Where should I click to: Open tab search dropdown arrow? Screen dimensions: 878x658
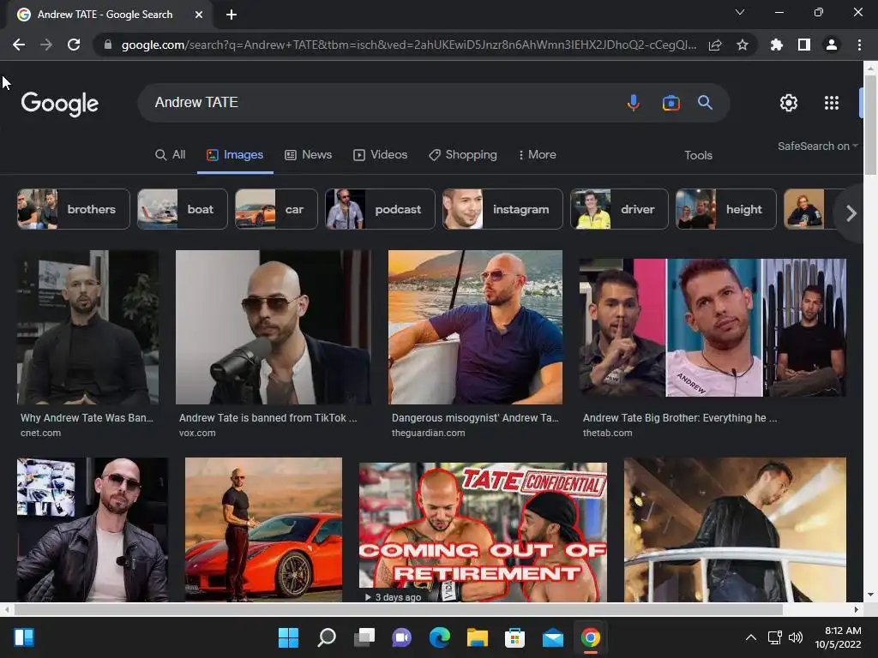(740, 12)
